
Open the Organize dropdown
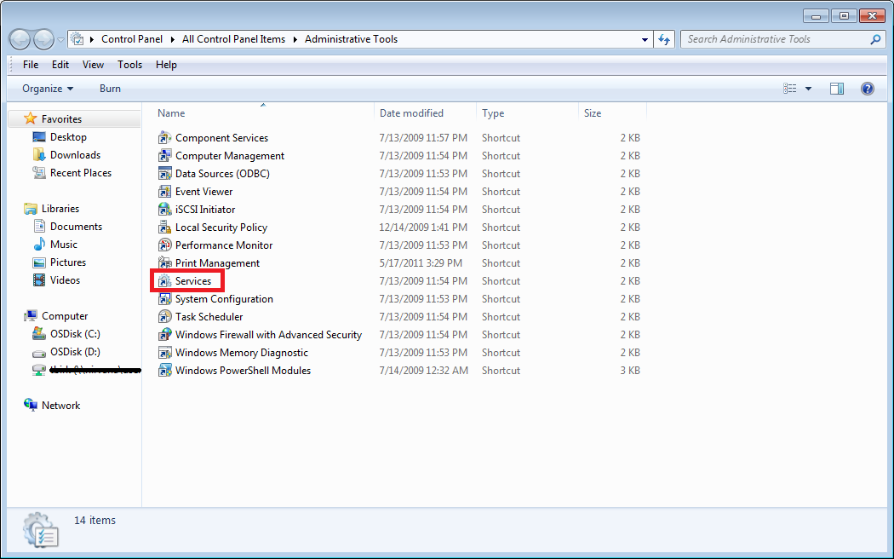(48, 89)
